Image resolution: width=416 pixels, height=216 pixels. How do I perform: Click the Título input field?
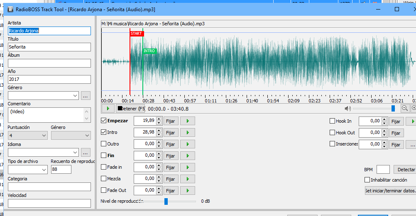point(49,47)
